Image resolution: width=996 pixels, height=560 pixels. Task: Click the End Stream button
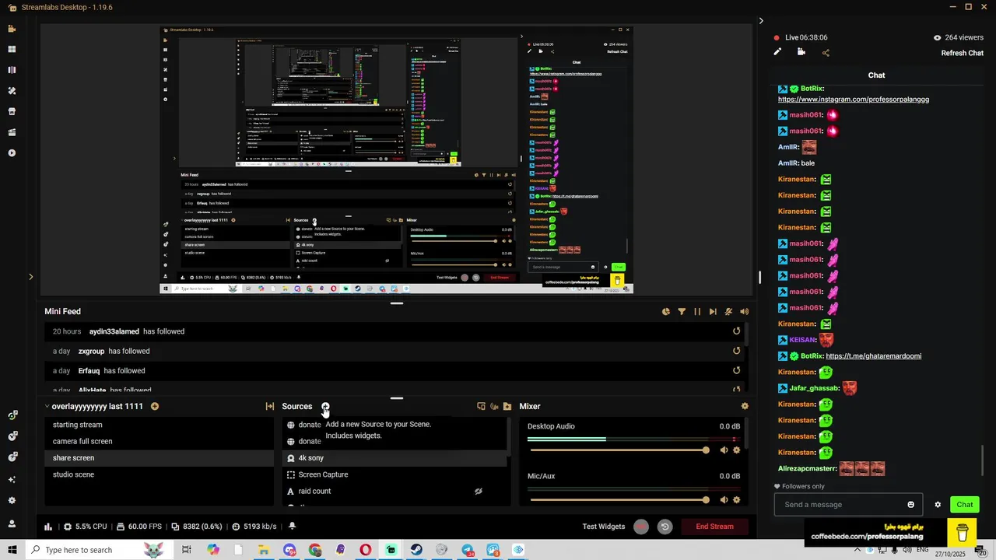[714, 527]
